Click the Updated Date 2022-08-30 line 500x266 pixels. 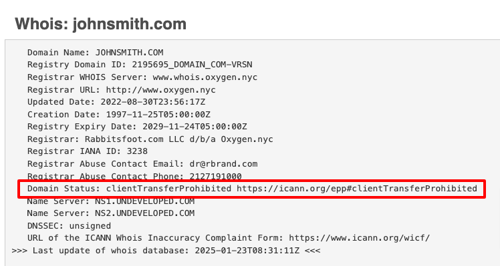pos(116,102)
